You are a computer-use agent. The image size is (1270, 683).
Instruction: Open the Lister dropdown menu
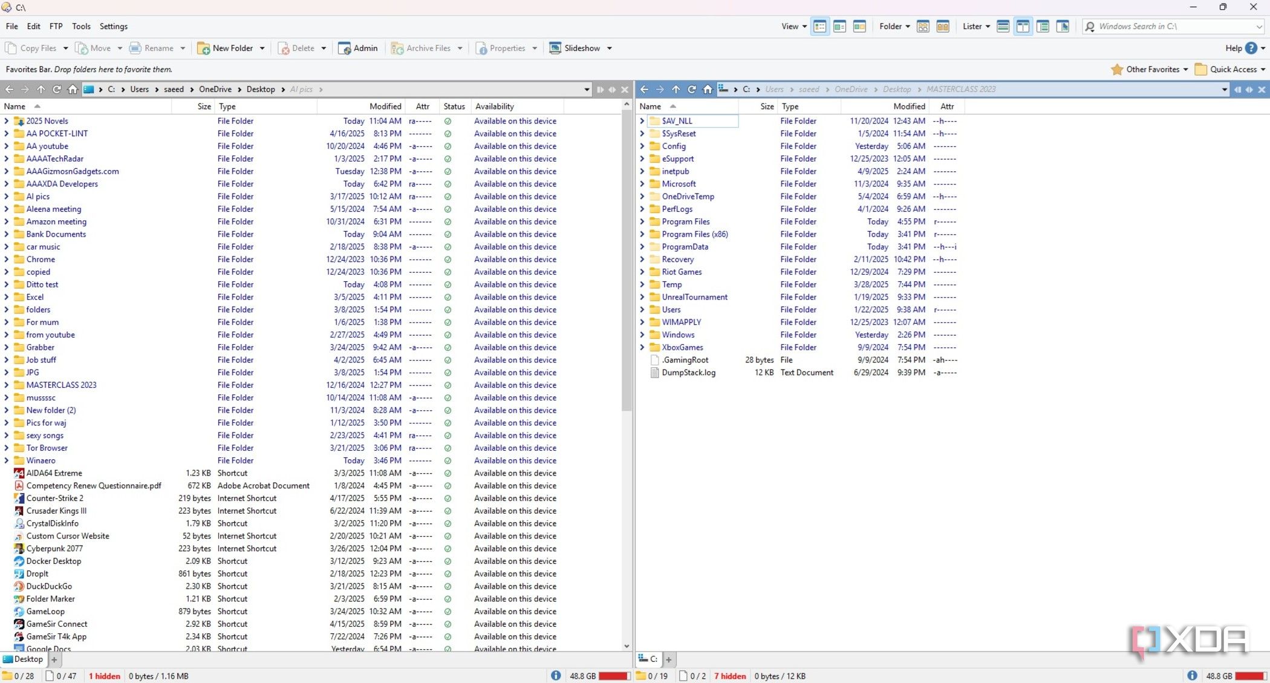click(x=976, y=27)
